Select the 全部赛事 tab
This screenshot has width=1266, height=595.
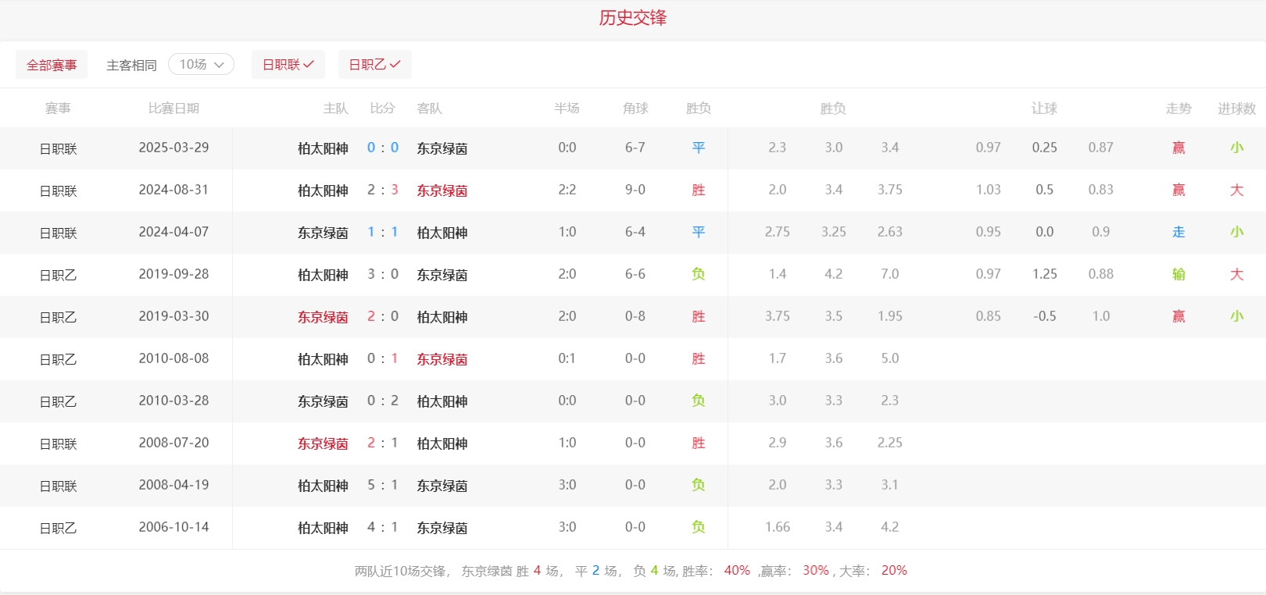pyautogui.click(x=52, y=65)
